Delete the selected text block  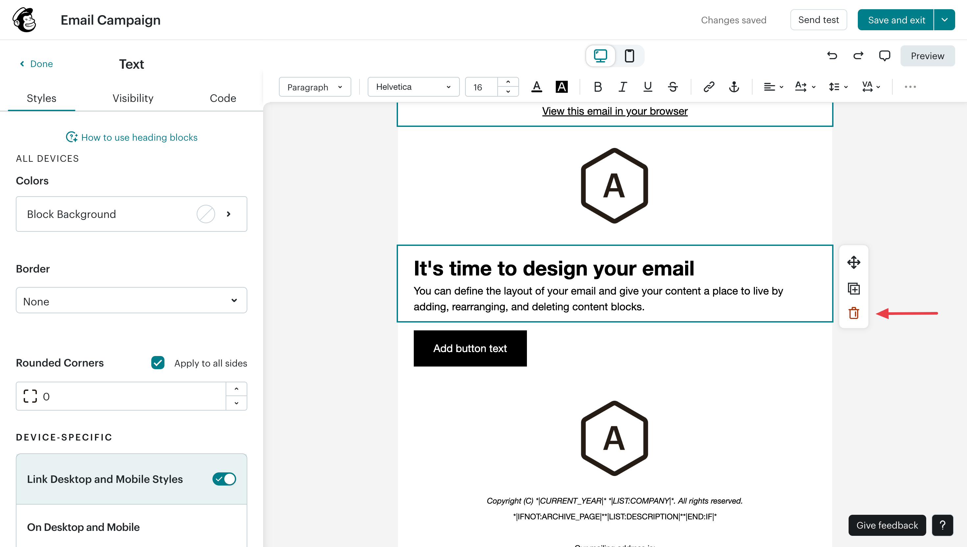[854, 313]
